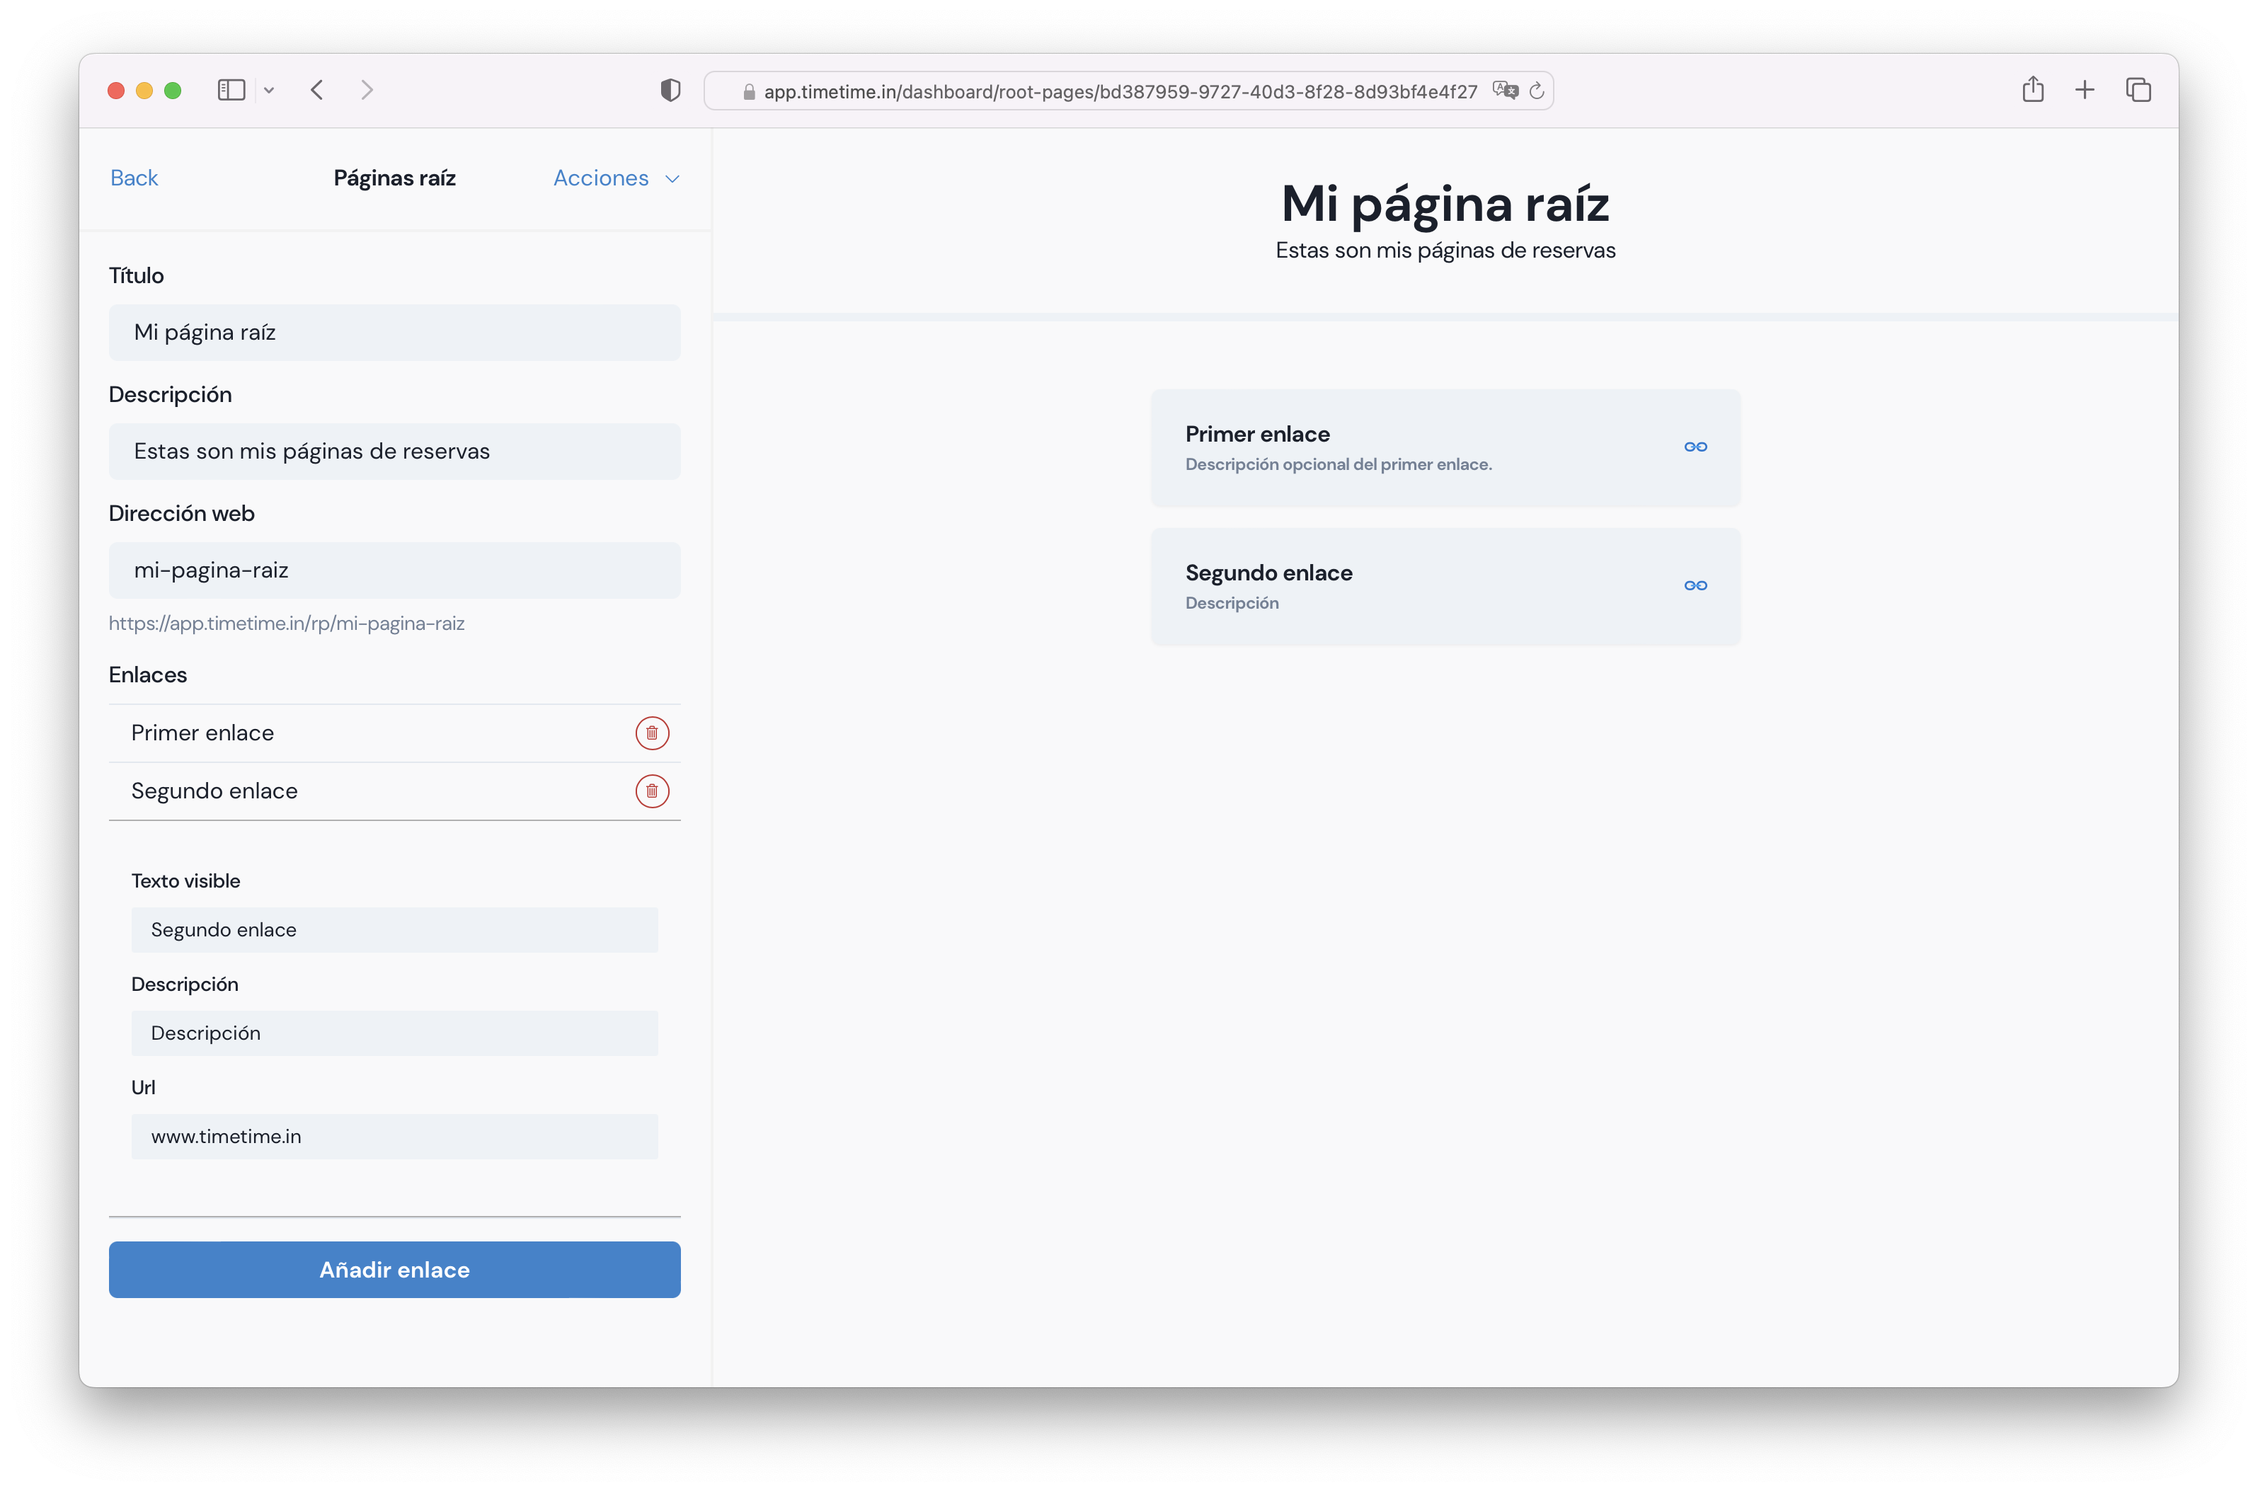Click the Back link
The width and height of the screenshot is (2258, 1492).
pos(134,178)
